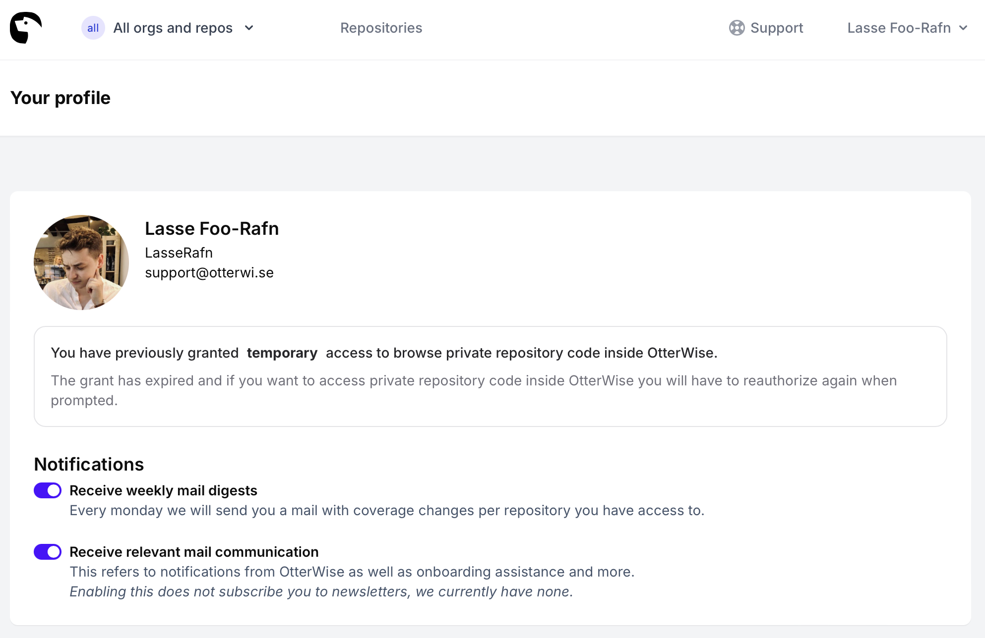This screenshot has height=638, width=985.
Task: Click the bold word 'temporary'
Action: click(x=282, y=353)
